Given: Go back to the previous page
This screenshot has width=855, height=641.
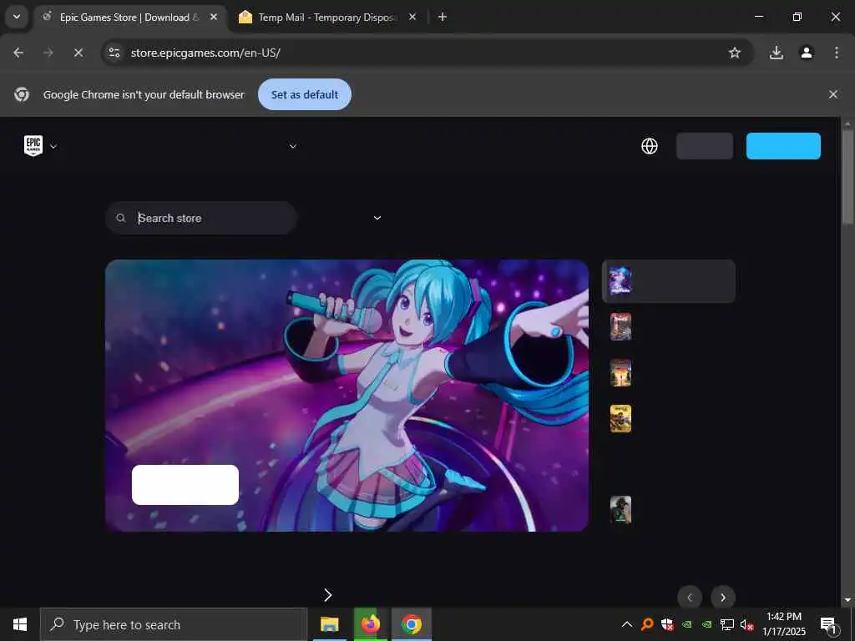Looking at the screenshot, I should (18, 53).
